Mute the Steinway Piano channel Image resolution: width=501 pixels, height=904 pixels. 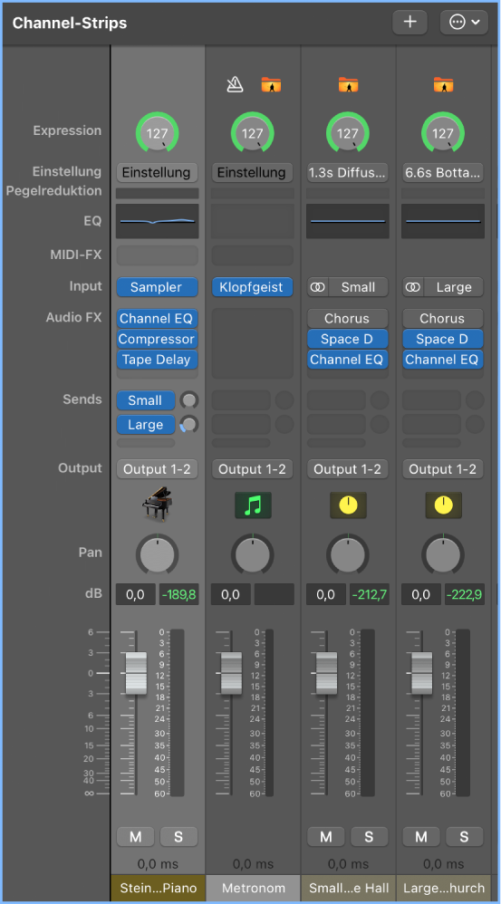click(136, 837)
